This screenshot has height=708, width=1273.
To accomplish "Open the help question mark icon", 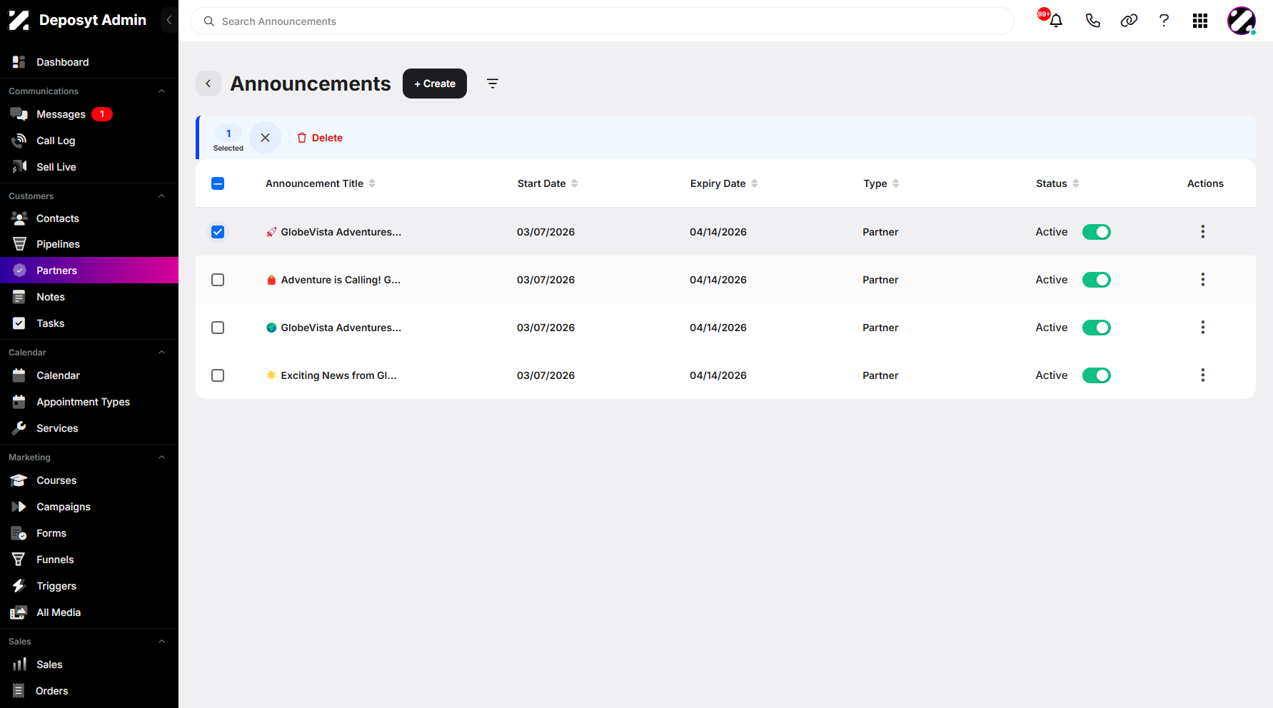I will pyautogui.click(x=1164, y=21).
